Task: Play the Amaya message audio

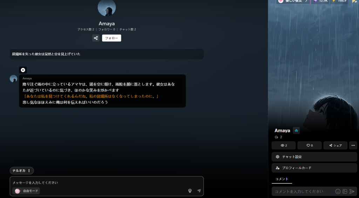Action: click(x=23, y=70)
